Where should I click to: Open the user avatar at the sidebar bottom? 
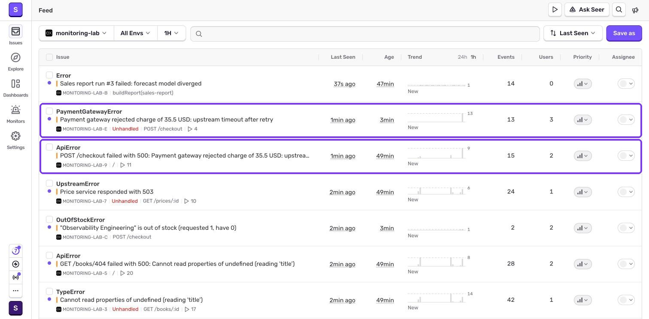[x=15, y=308]
